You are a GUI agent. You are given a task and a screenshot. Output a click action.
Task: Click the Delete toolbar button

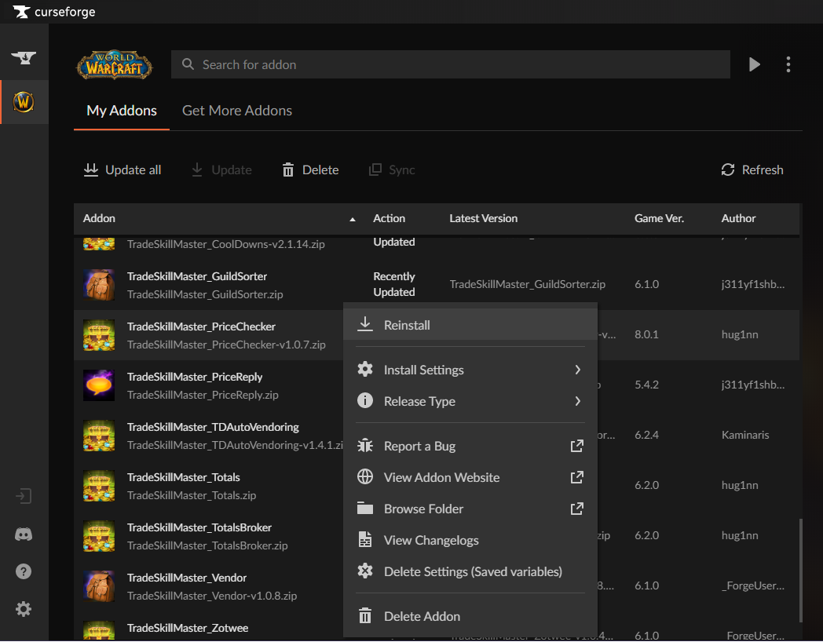[310, 170]
